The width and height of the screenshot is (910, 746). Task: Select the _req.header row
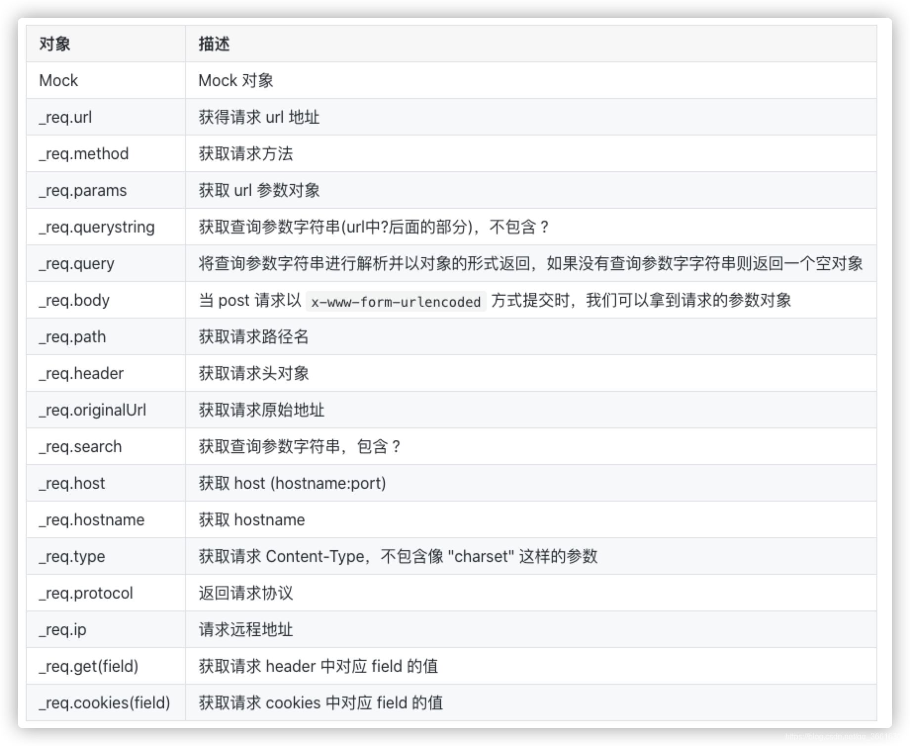(x=81, y=373)
